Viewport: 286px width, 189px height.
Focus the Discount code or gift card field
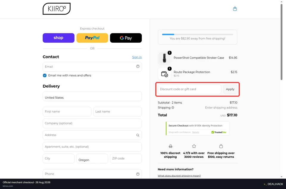(189, 89)
